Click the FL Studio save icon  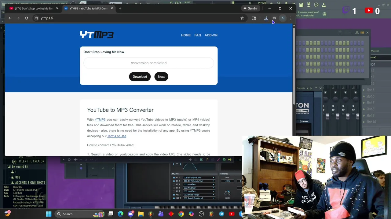coord(301,5)
